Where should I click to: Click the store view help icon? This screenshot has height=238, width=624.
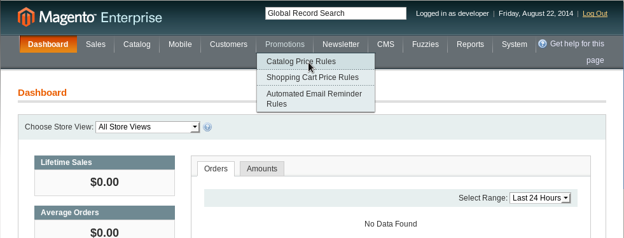click(x=207, y=127)
